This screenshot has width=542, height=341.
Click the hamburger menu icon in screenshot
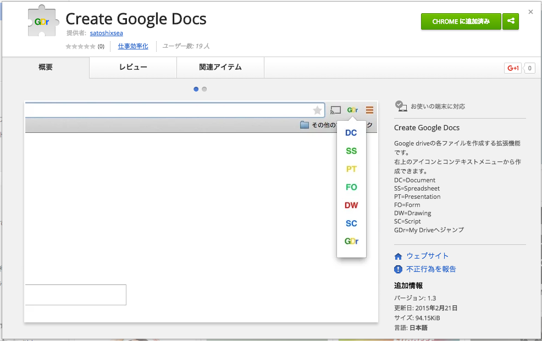pos(369,110)
